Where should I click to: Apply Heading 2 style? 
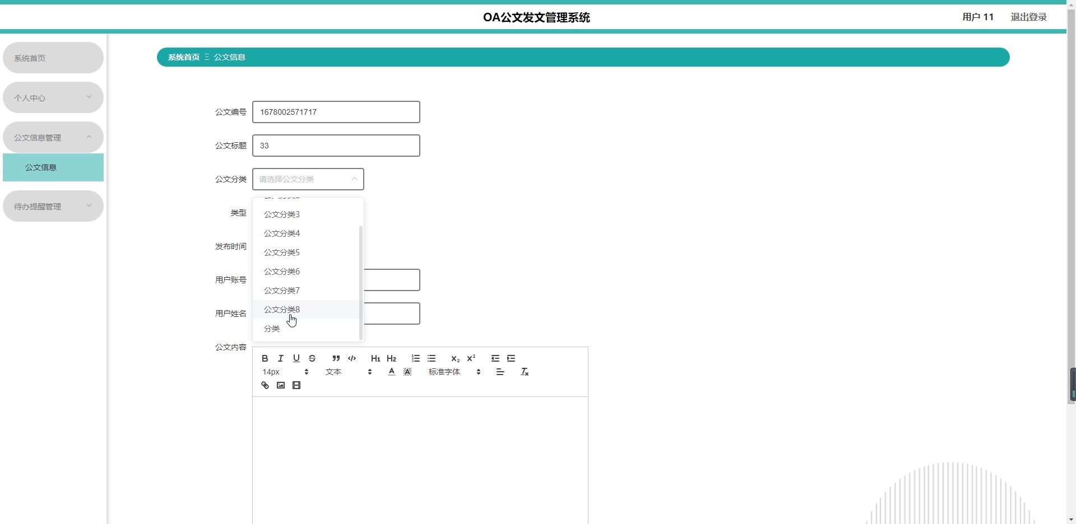click(x=392, y=358)
